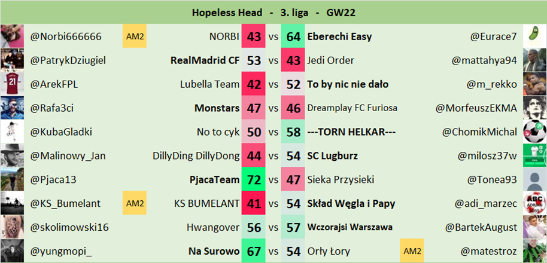Select the red score cell 41 for KS BUMELANT
Viewport: 547px width, 263px height.
tap(254, 203)
